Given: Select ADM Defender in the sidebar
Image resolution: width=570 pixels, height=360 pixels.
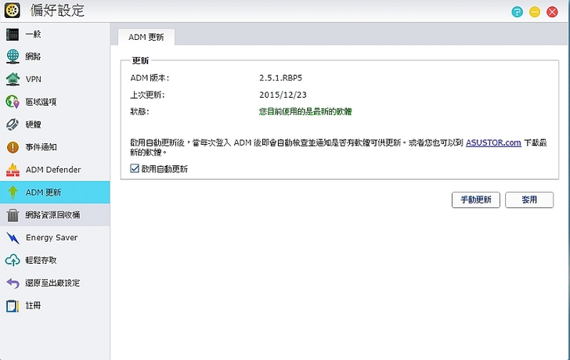Looking at the screenshot, I should [x=55, y=170].
